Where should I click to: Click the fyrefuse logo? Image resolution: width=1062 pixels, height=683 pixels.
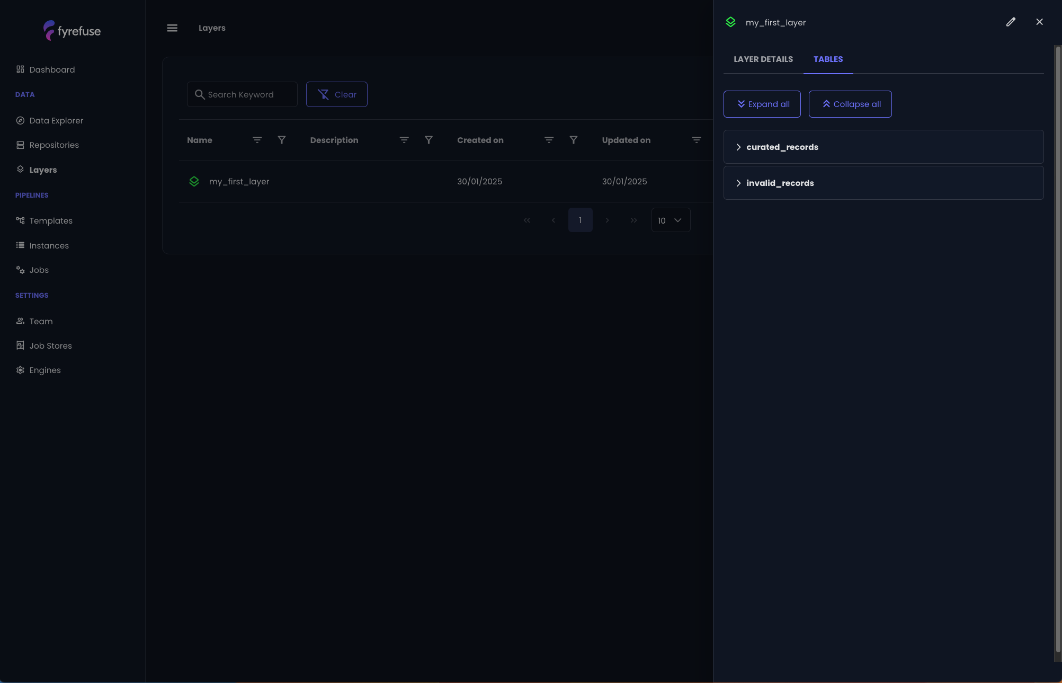pyautogui.click(x=72, y=31)
